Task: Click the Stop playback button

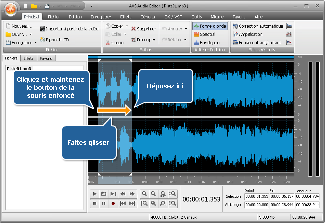Action: coord(95,203)
